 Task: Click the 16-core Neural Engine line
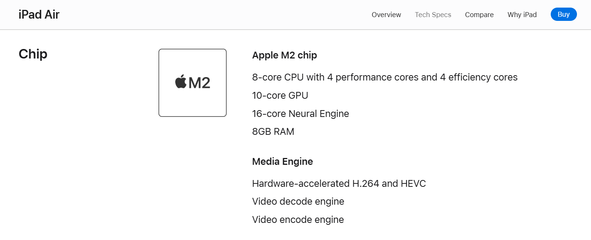300,114
